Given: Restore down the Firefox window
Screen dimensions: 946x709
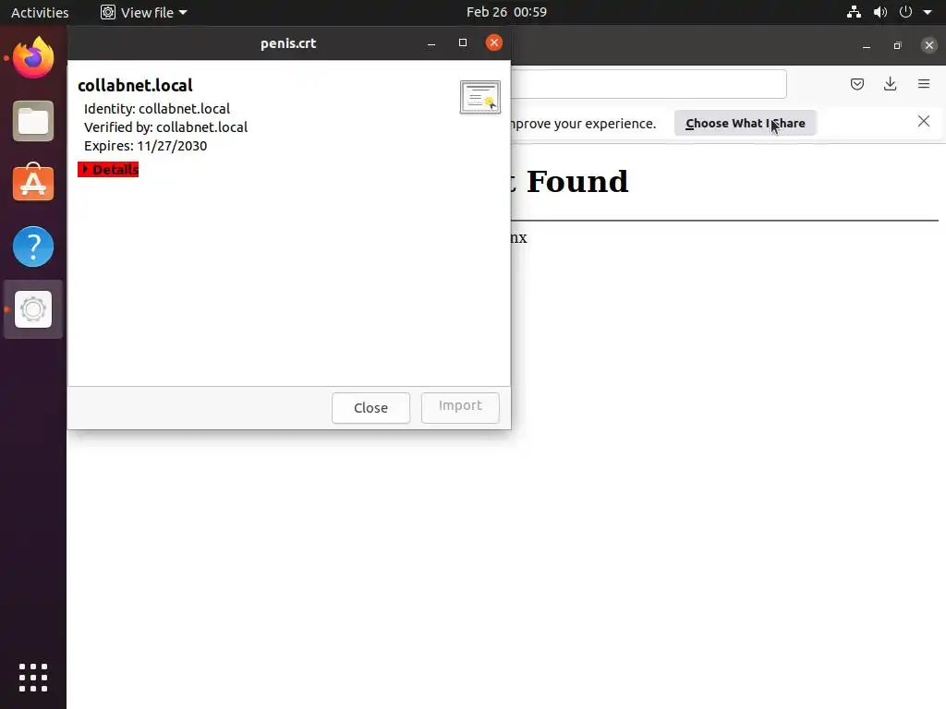Looking at the screenshot, I should tap(898, 45).
